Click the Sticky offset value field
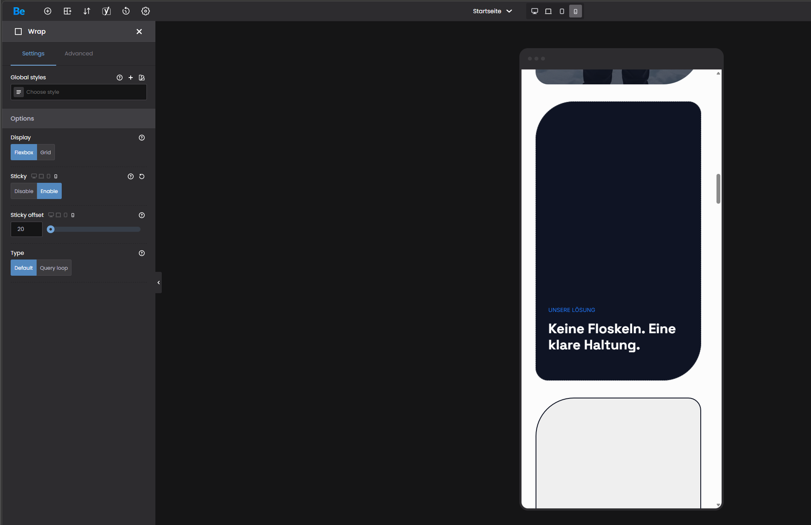The height and width of the screenshot is (525, 811). (x=26, y=229)
